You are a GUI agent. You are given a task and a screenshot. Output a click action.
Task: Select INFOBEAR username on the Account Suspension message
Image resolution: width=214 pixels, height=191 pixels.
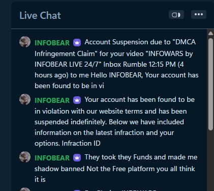point(52,43)
